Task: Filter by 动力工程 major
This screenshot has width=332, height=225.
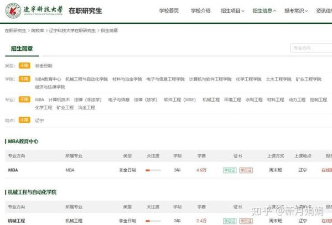Action: click(297, 100)
